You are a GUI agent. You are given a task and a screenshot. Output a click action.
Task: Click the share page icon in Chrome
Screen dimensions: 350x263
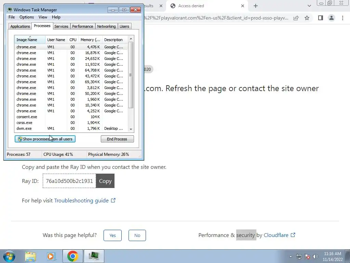pyautogui.click(x=296, y=18)
